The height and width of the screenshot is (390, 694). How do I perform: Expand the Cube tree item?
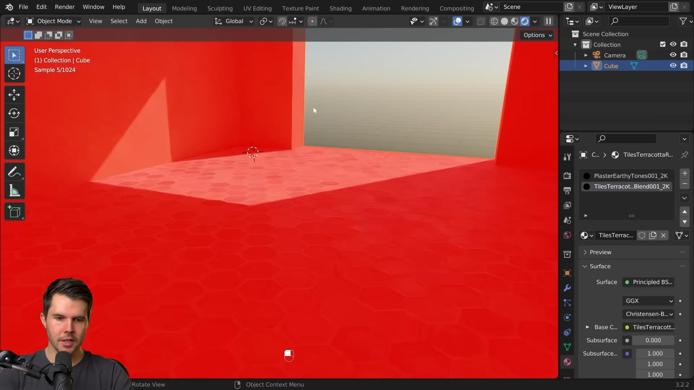586,66
